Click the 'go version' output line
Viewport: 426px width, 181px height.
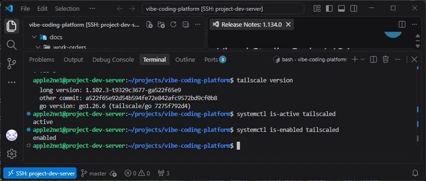[x=115, y=106]
